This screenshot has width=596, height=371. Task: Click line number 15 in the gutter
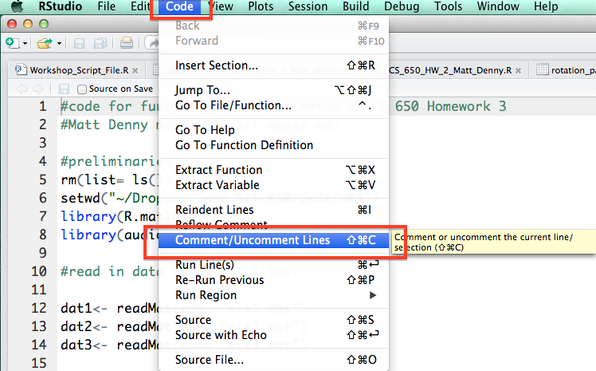[38, 363]
